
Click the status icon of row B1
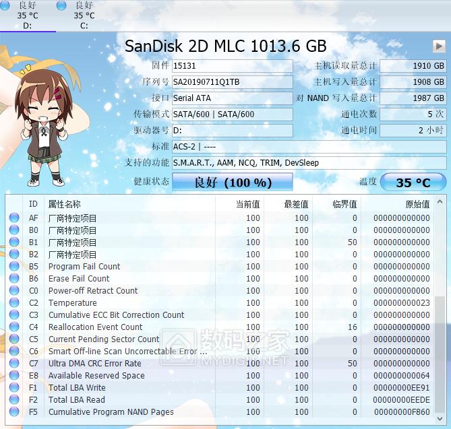pyautogui.click(x=14, y=242)
